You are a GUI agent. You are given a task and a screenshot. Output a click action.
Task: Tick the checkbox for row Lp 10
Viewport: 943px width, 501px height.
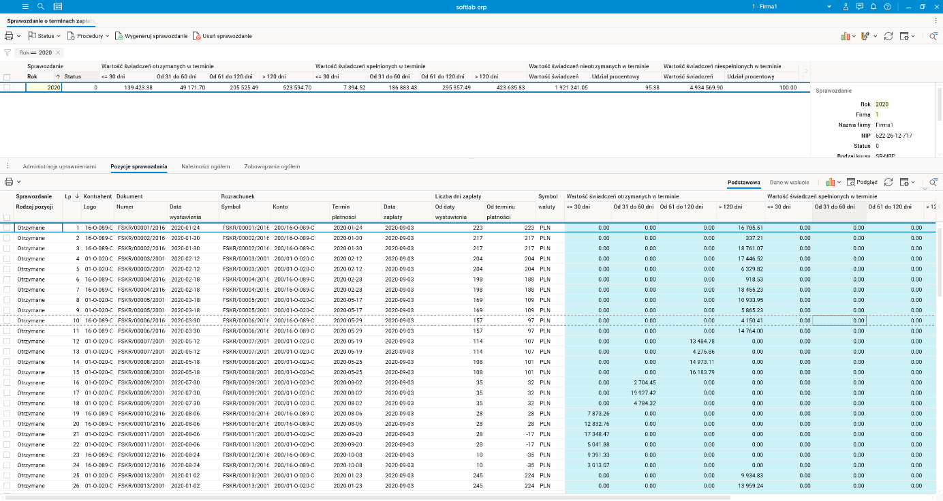[x=7, y=320]
